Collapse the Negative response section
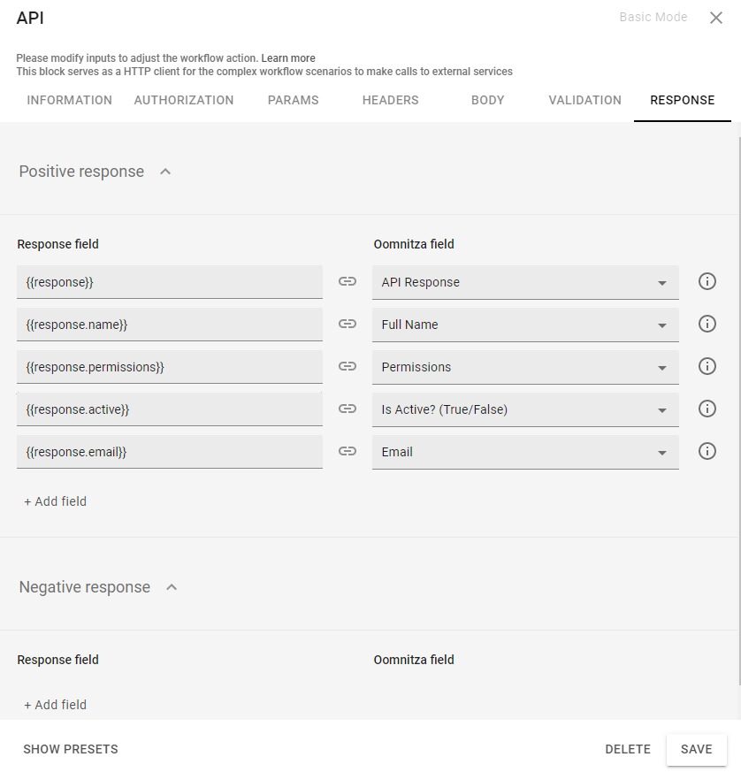The image size is (741, 772). tap(172, 587)
